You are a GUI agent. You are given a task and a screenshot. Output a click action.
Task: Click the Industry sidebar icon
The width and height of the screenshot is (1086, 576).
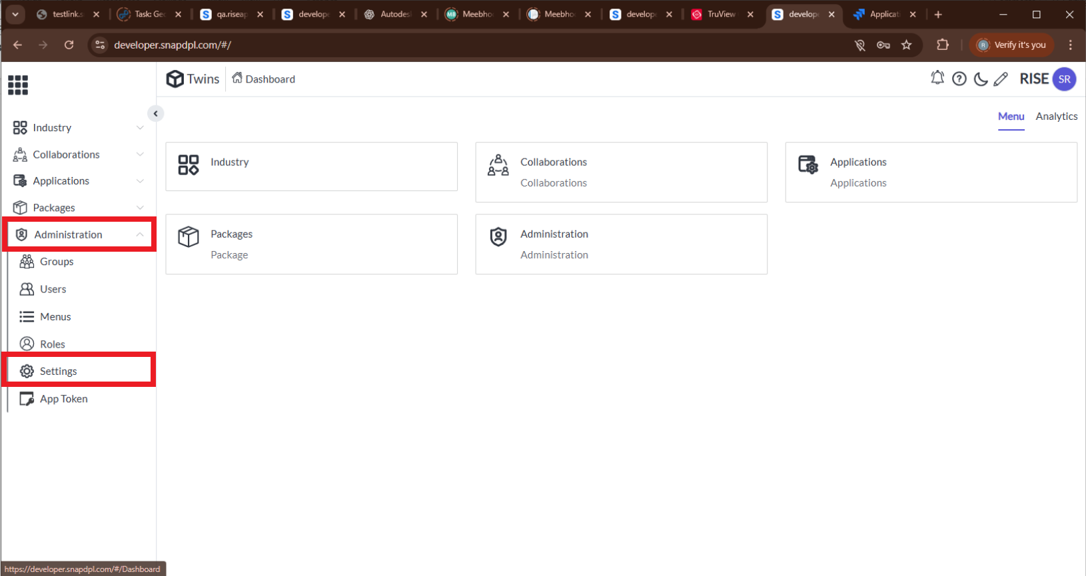20,128
